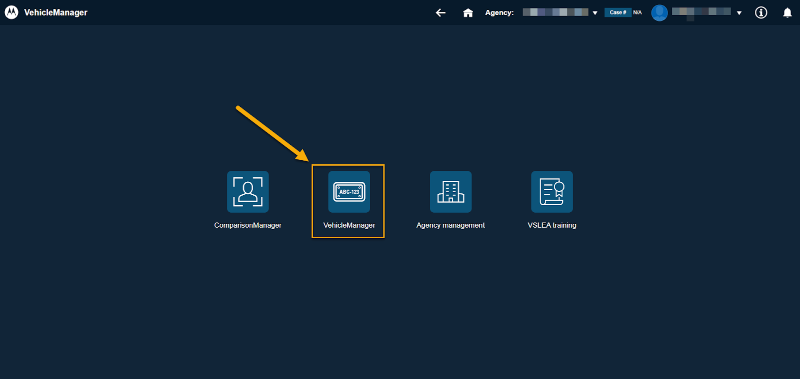Viewport: 800px width, 379px height.
Task: Click the Agency management label
Action: tap(450, 225)
